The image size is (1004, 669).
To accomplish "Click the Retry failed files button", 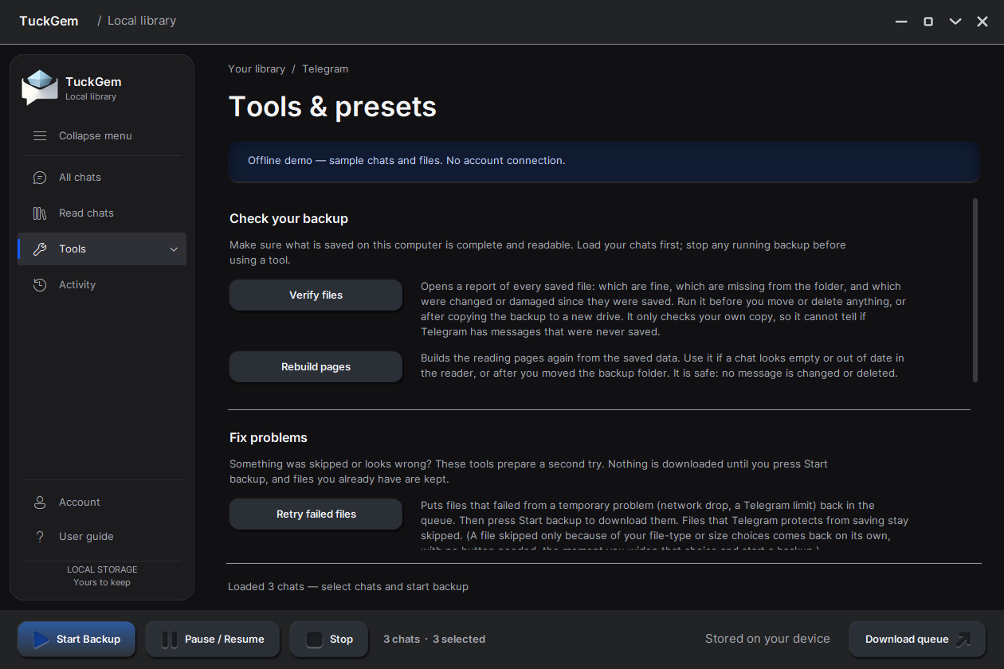I will [316, 514].
